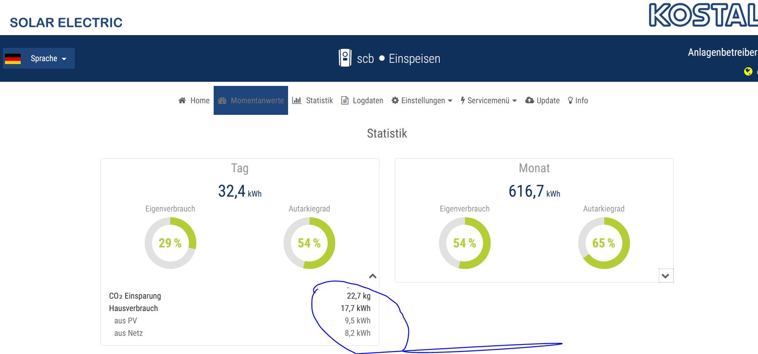This screenshot has height=354, width=758.
Task: Click the Home house icon
Action: click(x=182, y=100)
